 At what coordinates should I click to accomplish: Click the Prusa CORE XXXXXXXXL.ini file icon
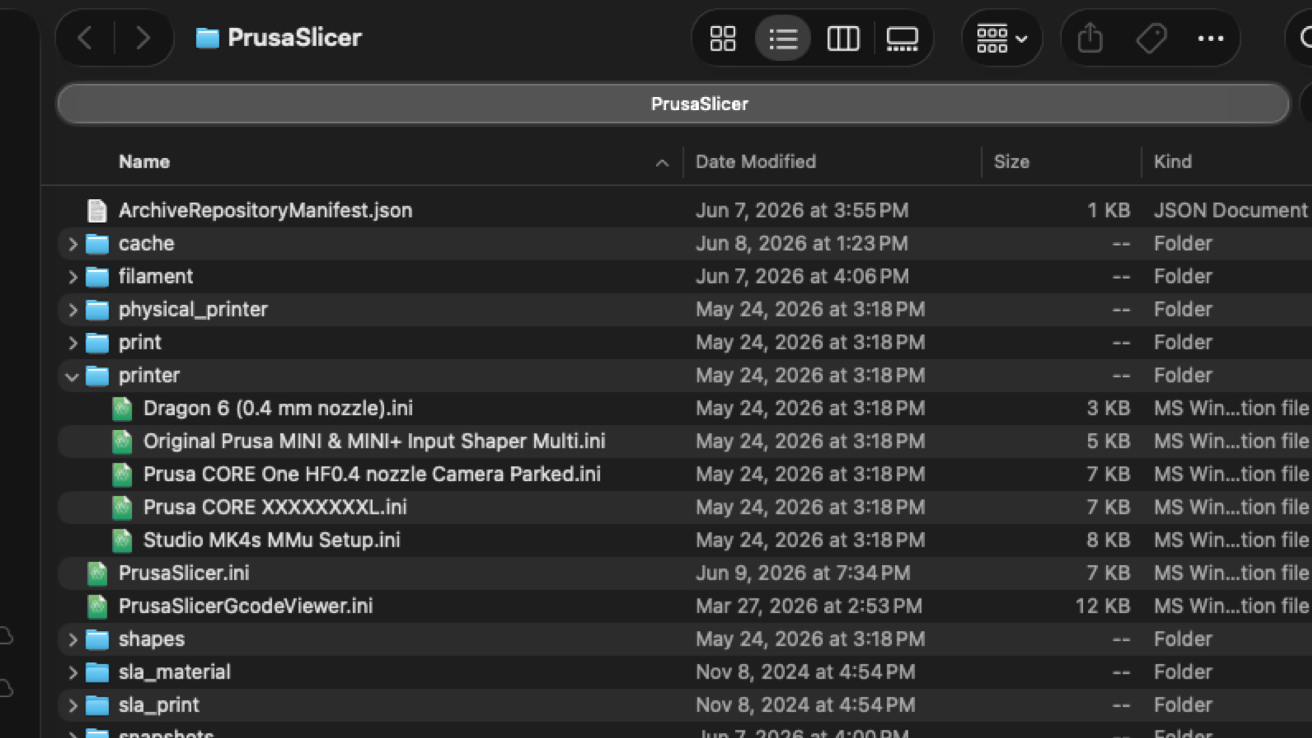(122, 507)
